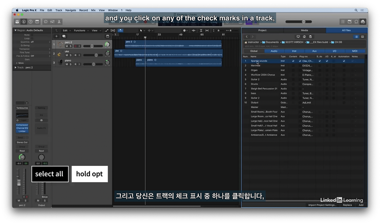380x224 pixels.
Task: Open the File menu
Action: (42, 10)
